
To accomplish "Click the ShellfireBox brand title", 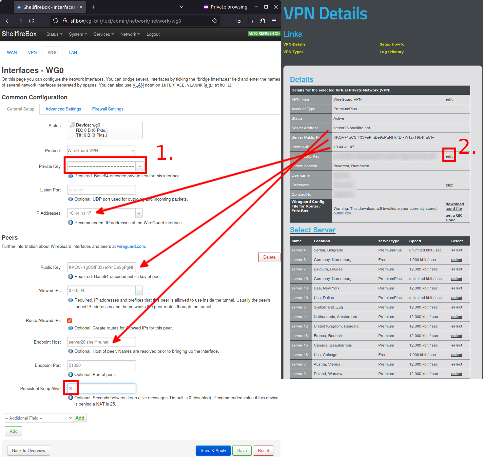I will coord(19,34).
